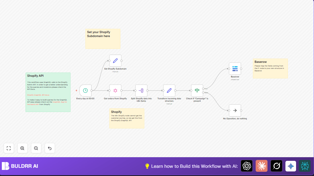Click the false output connector of the IF node
This screenshot has height=176, width=314.
(203, 93)
